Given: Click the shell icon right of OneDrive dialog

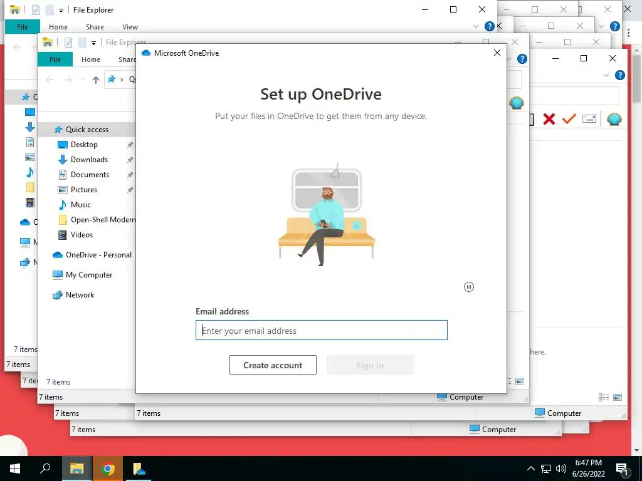Looking at the screenshot, I should tap(517, 103).
